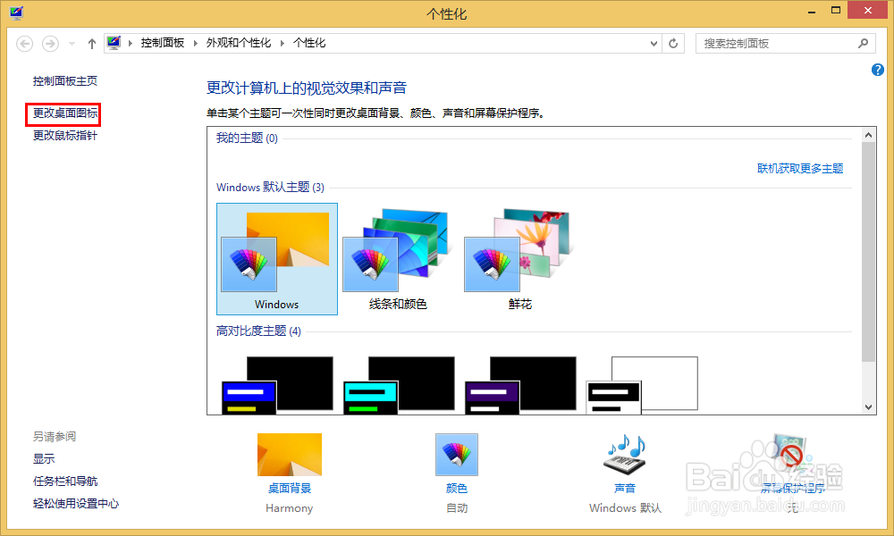894x536 pixels.
Task: Click the window title bar app icon
Action: (x=16, y=13)
